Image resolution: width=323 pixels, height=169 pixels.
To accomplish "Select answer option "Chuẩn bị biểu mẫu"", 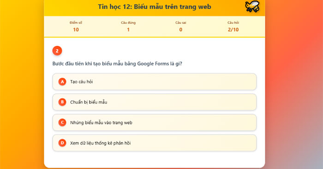I will [154, 102].
